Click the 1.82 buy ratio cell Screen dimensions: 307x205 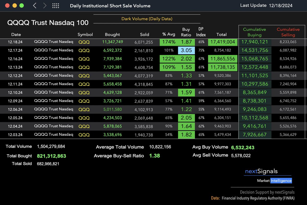186,135
